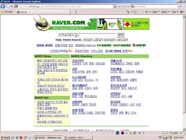Click the Live Search magnifier icon
The width and height of the screenshot is (186, 140).
pyautogui.click(x=180, y=6)
